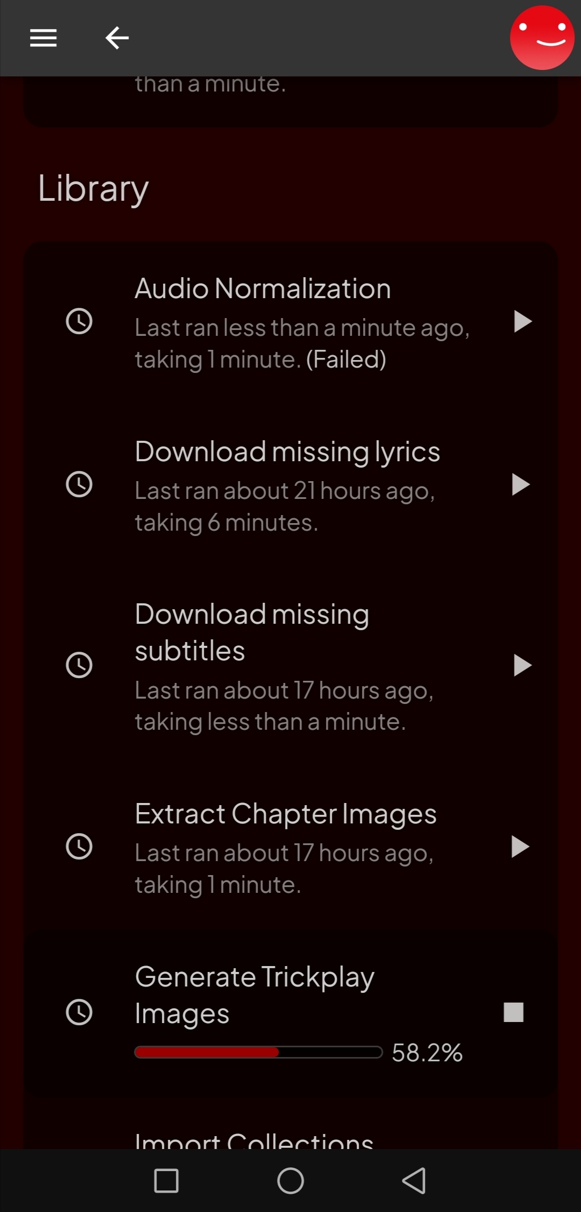
Task: Stop the Generate Trickplay Images task
Action: click(x=514, y=1012)
